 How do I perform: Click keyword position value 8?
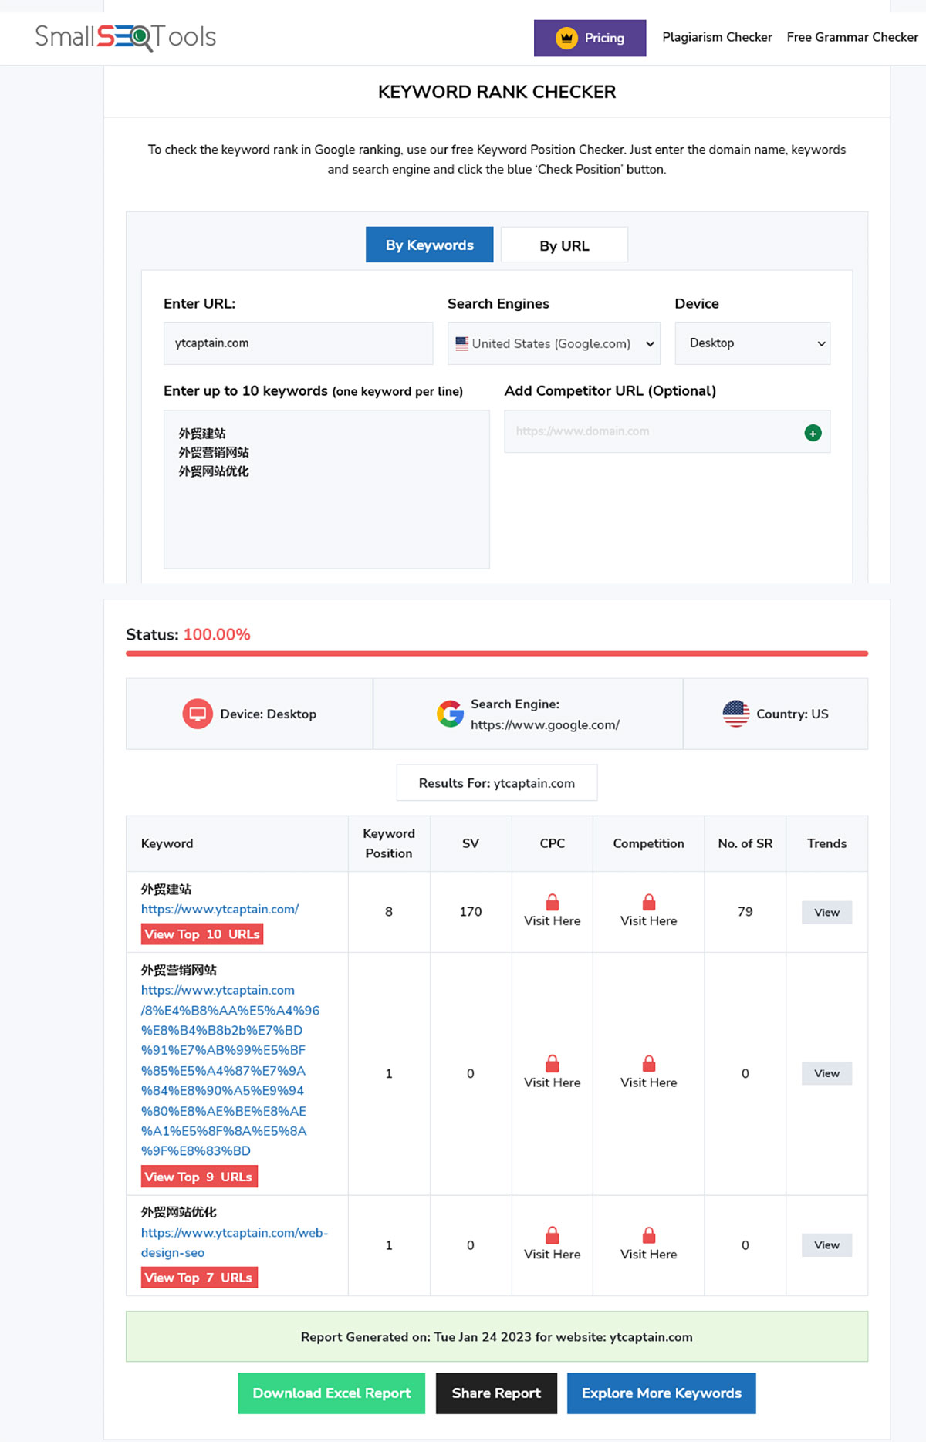pos(389,911)
